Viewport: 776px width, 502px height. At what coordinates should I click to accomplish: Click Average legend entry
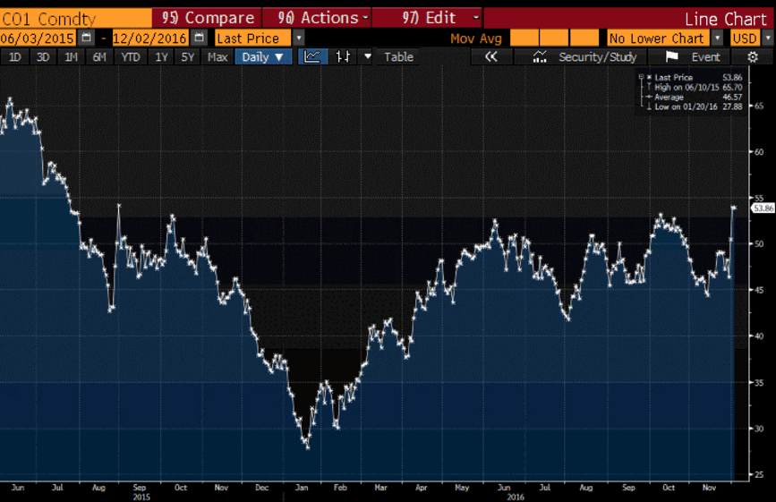coord(694,97)
